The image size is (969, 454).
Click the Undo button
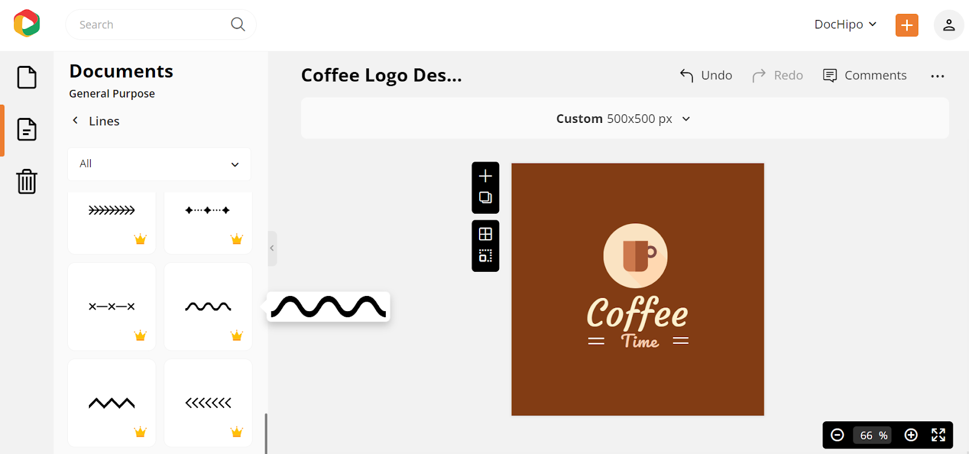[706, 75]
